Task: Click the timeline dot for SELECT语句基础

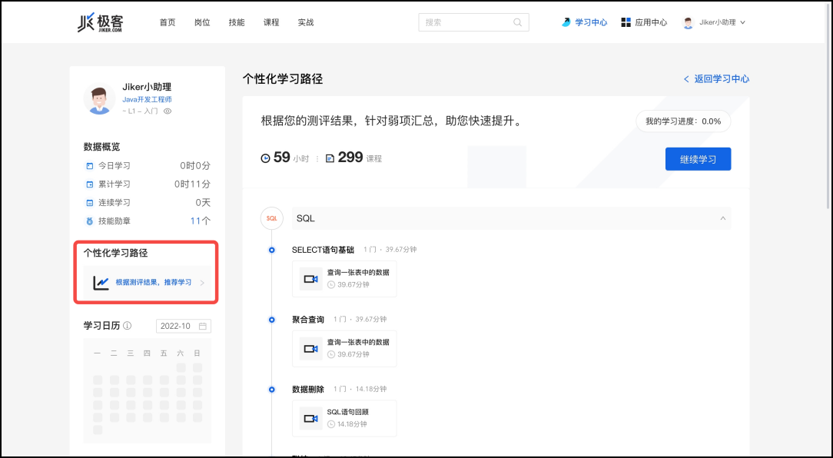Action: click(x=271, y=250)
